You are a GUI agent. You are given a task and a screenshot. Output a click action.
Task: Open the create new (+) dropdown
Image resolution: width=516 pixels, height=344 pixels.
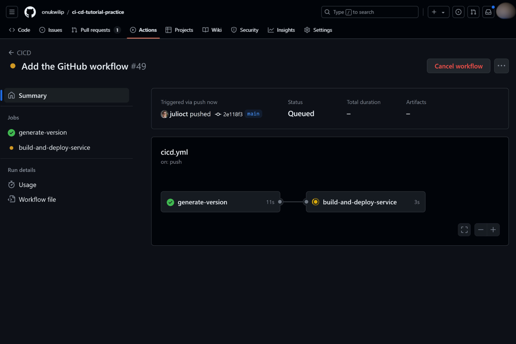pos(438,12)
